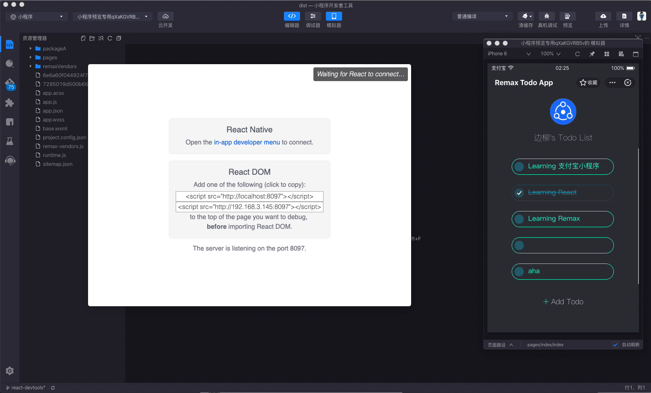Collapse all folders in explorer

tap(119, 38)
